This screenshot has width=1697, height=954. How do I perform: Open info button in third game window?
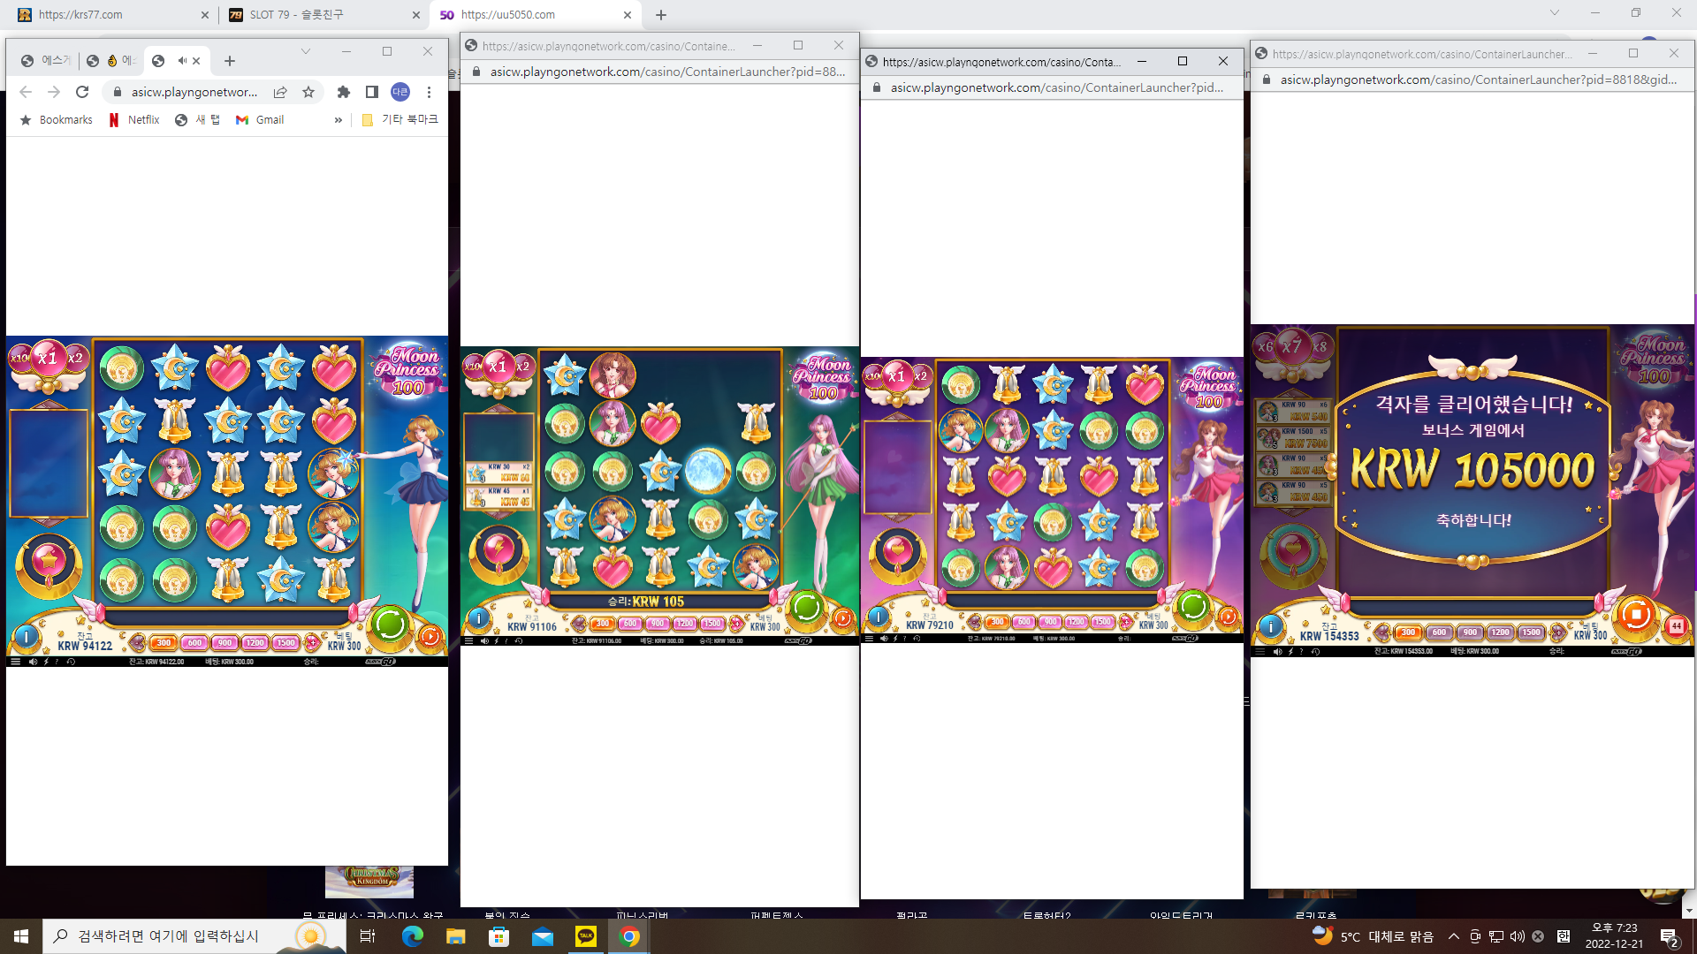pyautogui.click(x=879, y=617)
